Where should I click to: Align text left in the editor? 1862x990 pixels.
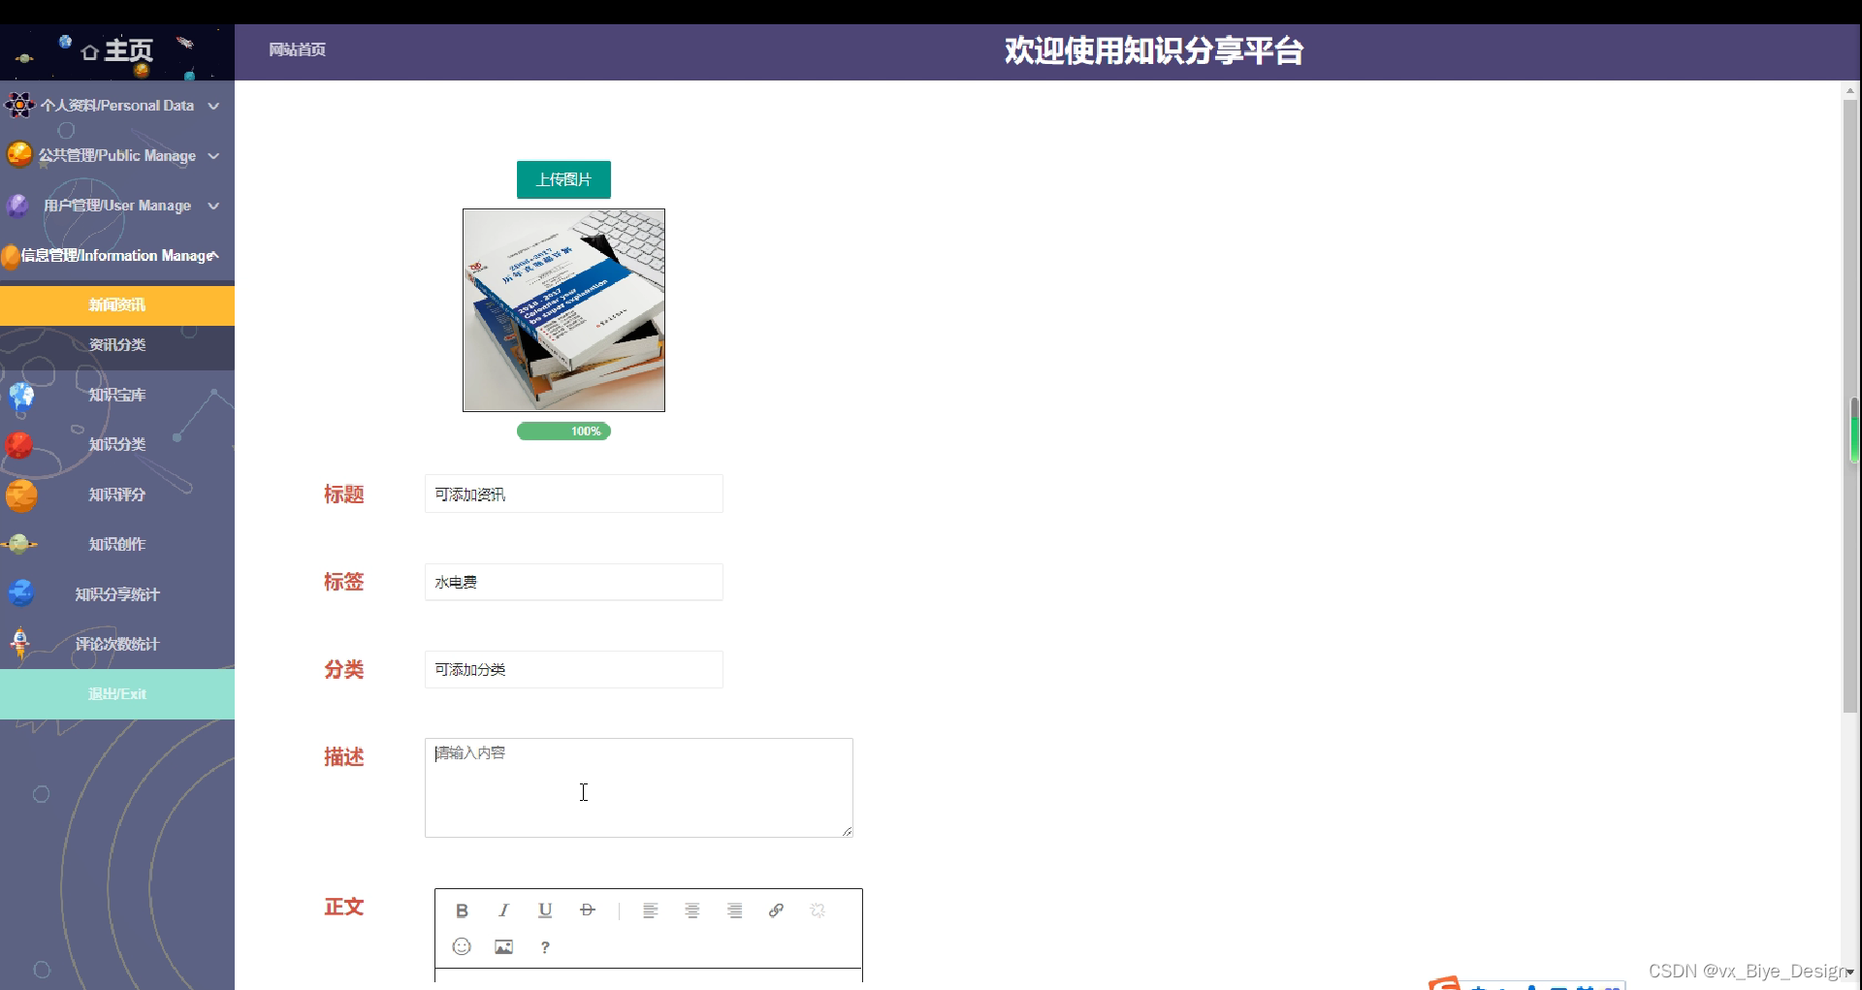pyautogui.click(x=650, y=910)
